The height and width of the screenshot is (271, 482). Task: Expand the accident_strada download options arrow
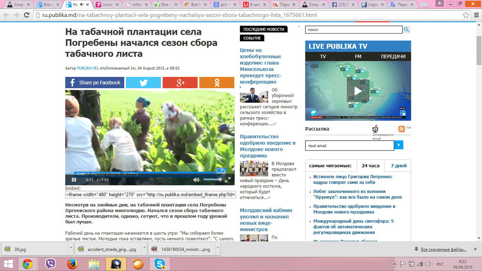tap(145, 249)
